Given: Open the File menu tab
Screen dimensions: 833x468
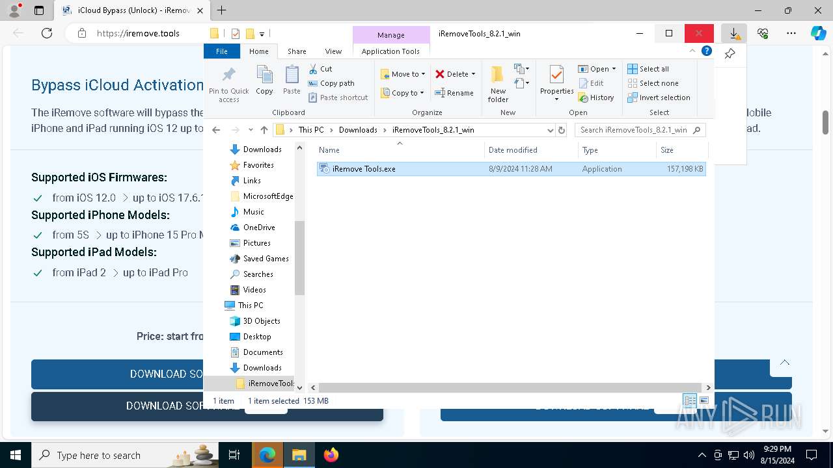Looking at the screenshot, I should click(222, 51).
